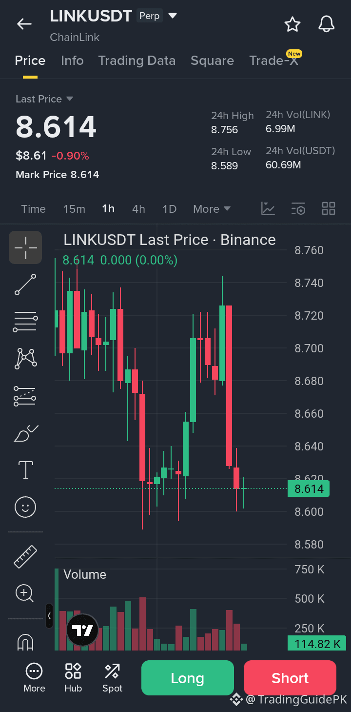Screen dimensions: 351x712
Task: Click the LINKUSDT Last Price · Binance chart title
Action: [x=170, y=240]
